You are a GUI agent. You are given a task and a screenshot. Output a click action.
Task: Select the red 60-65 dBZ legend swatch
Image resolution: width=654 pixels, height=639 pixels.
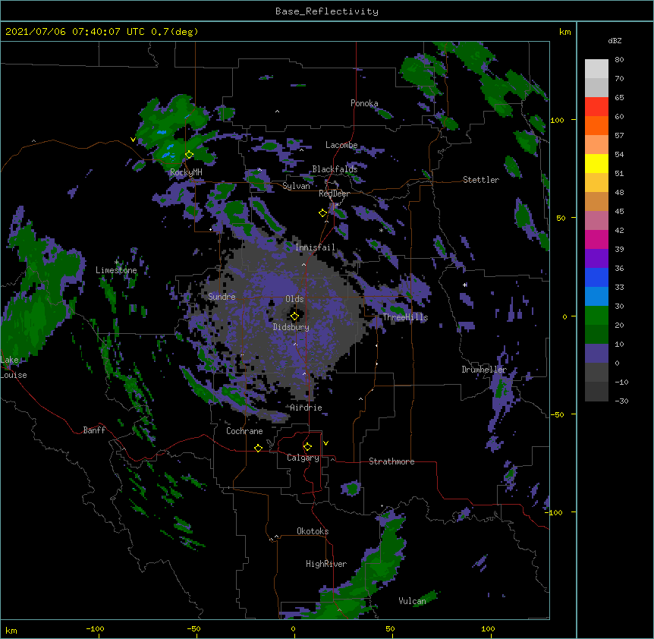pos(596,106)
